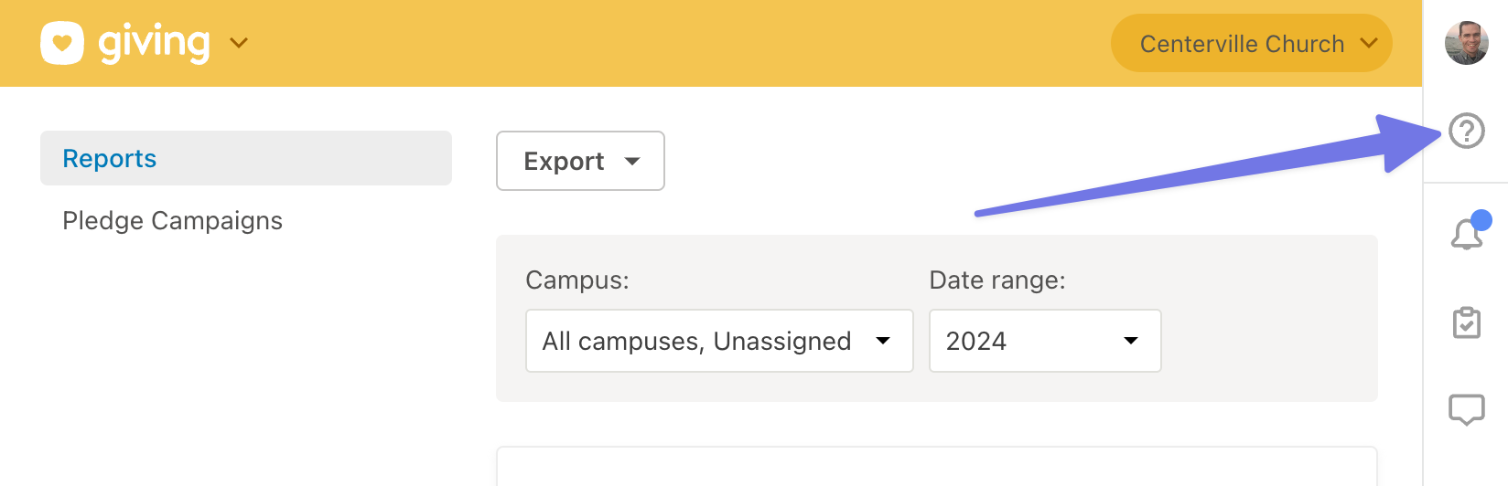This screenshot has width=1508, height=486.
Task: Open the Date range 2024 dropdown
Action: (x=1045, y=341)
